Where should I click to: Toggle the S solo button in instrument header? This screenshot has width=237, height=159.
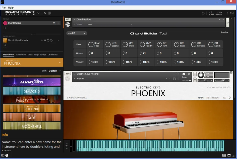point(195,74)
